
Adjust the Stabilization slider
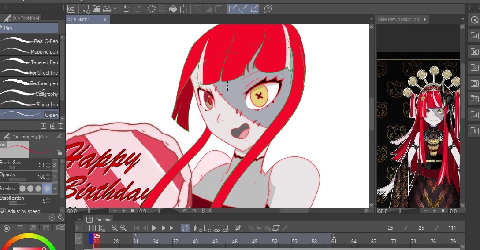click(17, 203)
